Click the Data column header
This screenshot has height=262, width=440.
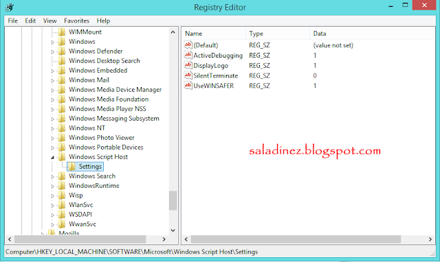(x=372, y=34)
